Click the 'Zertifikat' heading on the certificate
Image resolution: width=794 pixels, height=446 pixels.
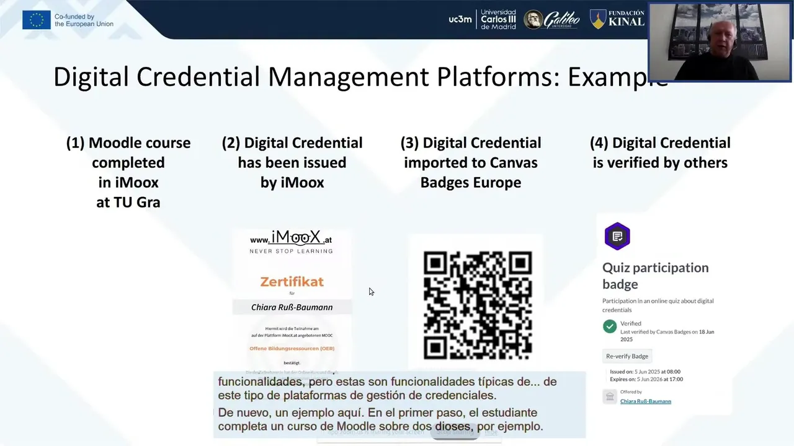pyautogui.click(x=292, y=282)
